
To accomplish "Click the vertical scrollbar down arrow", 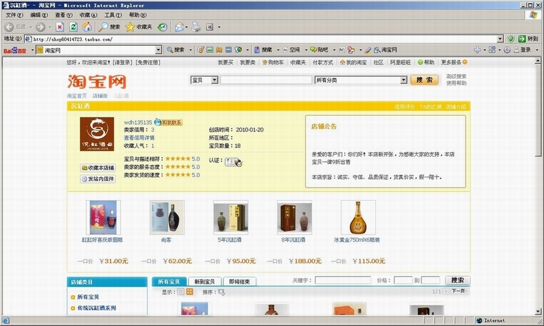I will click(538, 311).
